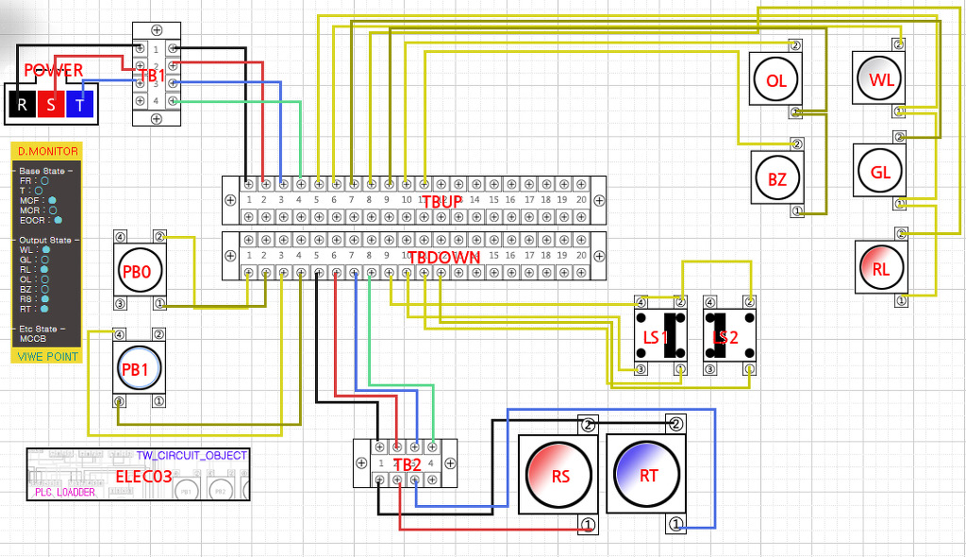Image resolution: width=966 pixels, height=557 pixels.
Task: Click the D.MONITOR panel header
Action: click(47, 151)
